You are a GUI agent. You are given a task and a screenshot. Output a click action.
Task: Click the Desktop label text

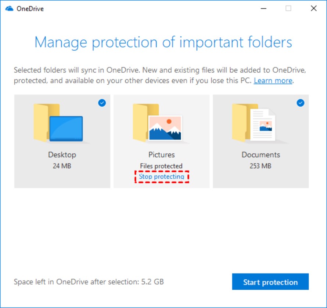click(x=62, y=155)
